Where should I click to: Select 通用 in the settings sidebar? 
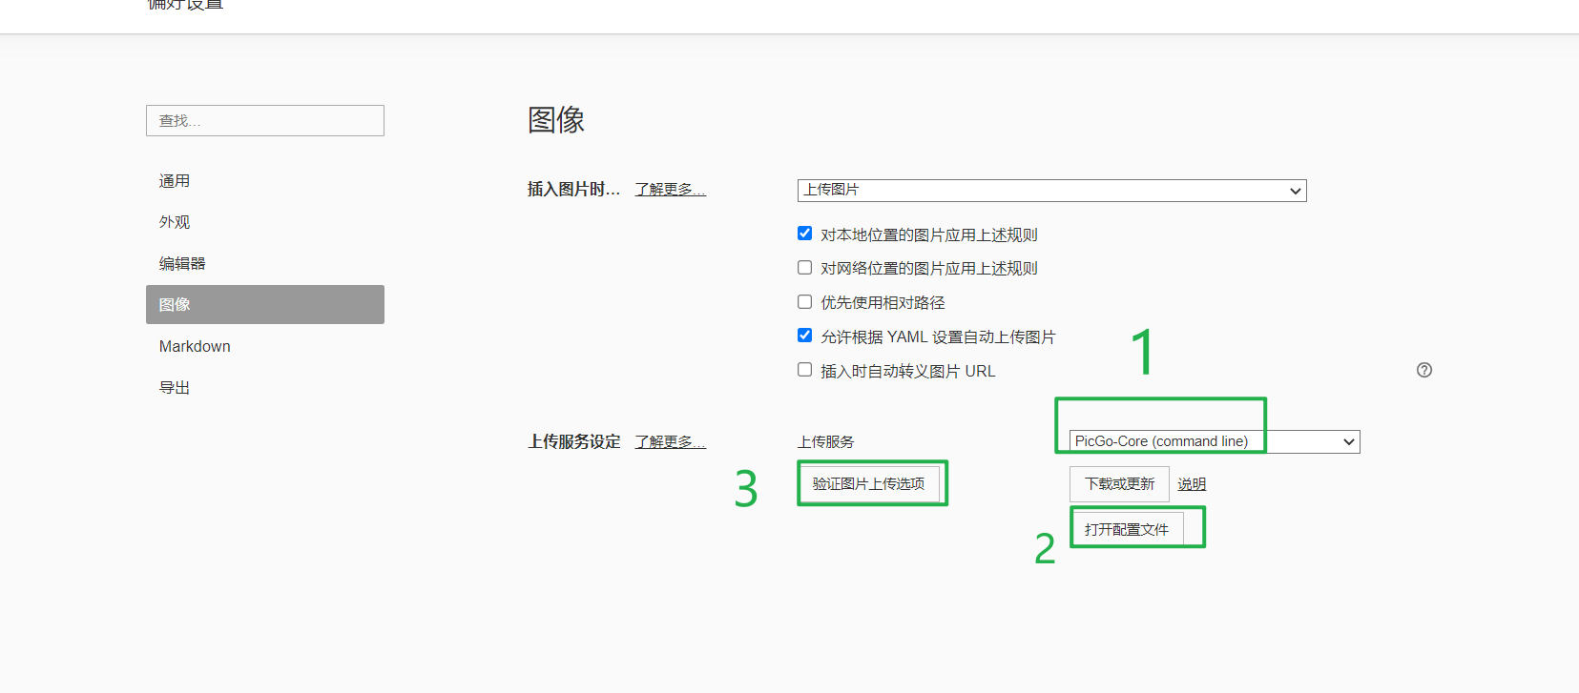point(265,181)
